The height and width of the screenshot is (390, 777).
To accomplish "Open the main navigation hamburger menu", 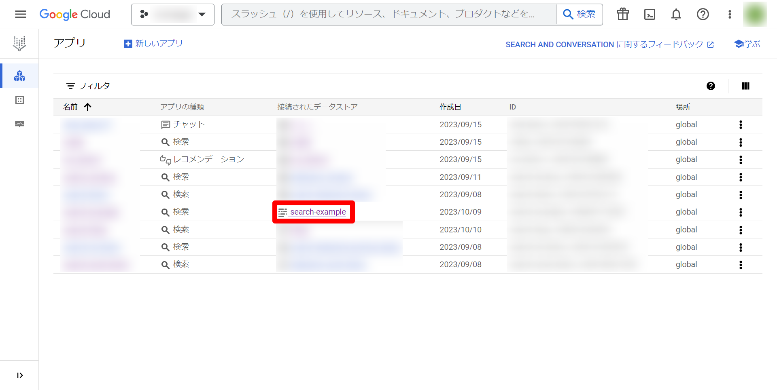I will point(20,15).
